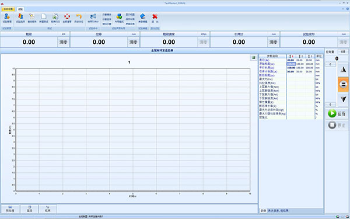350x219 pixels.
Task: Click the small green icon above the chart
Action: pyautogui.click(x=254, y=58)
